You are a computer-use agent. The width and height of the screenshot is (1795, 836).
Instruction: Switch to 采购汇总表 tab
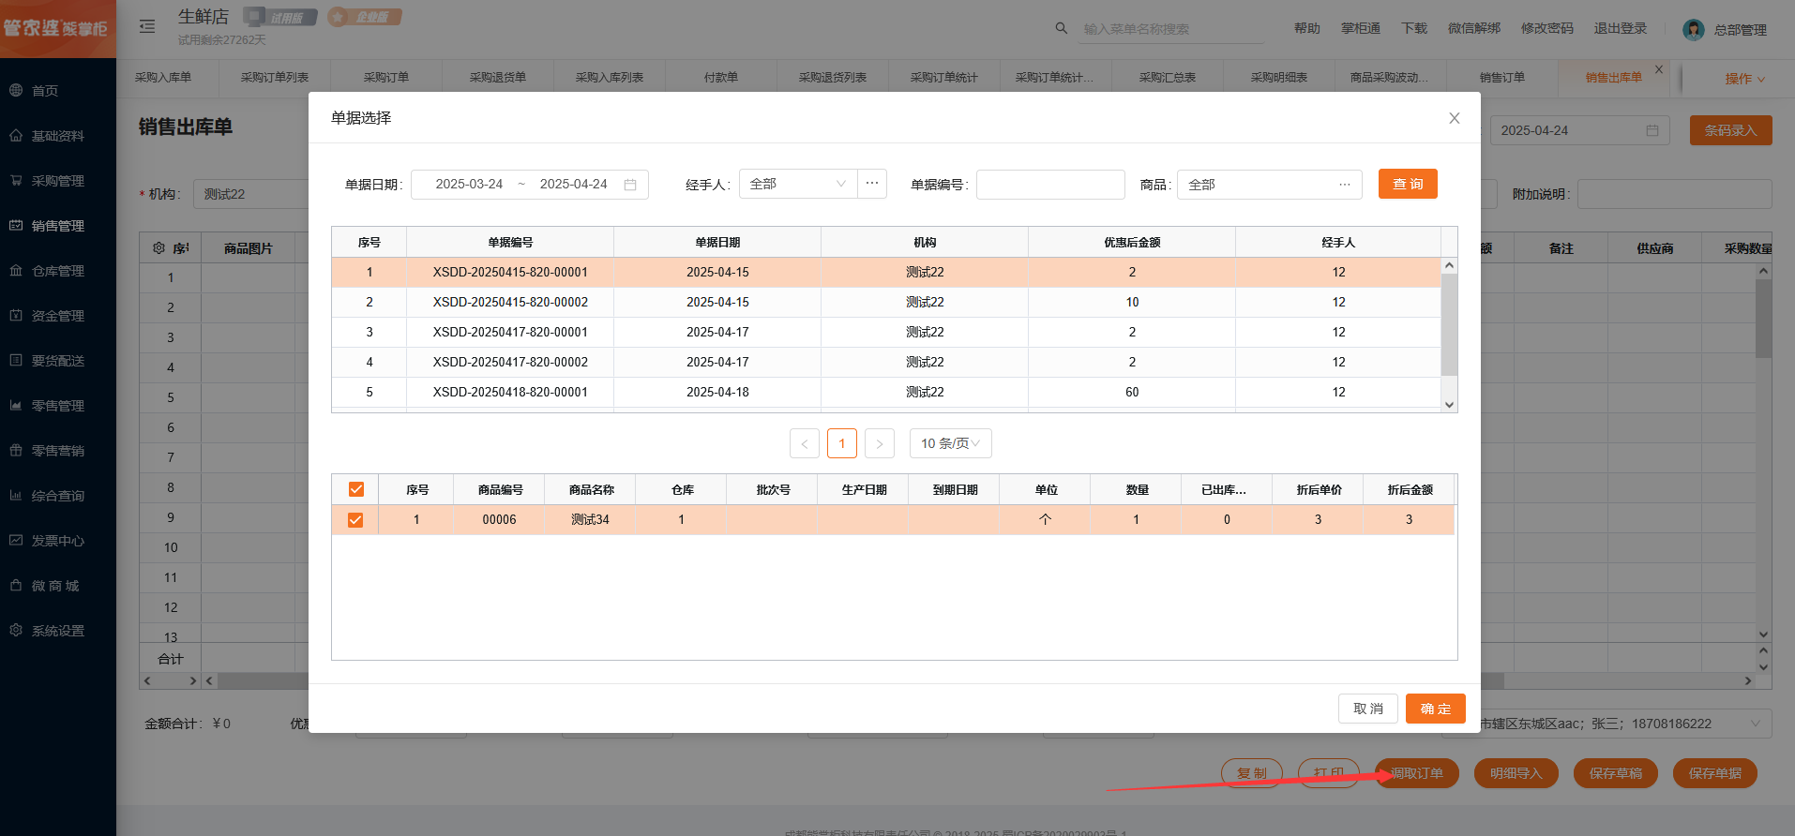click(1168, 78)
